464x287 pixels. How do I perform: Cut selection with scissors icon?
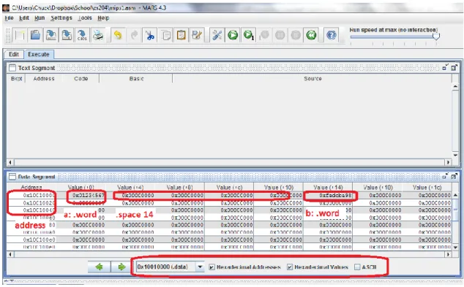[x=150, y=36]
